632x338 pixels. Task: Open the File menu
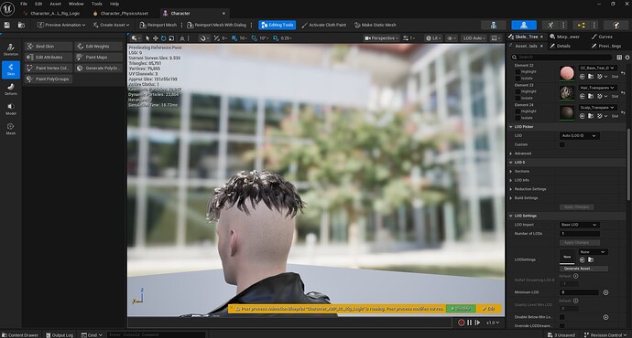(24, 4)
